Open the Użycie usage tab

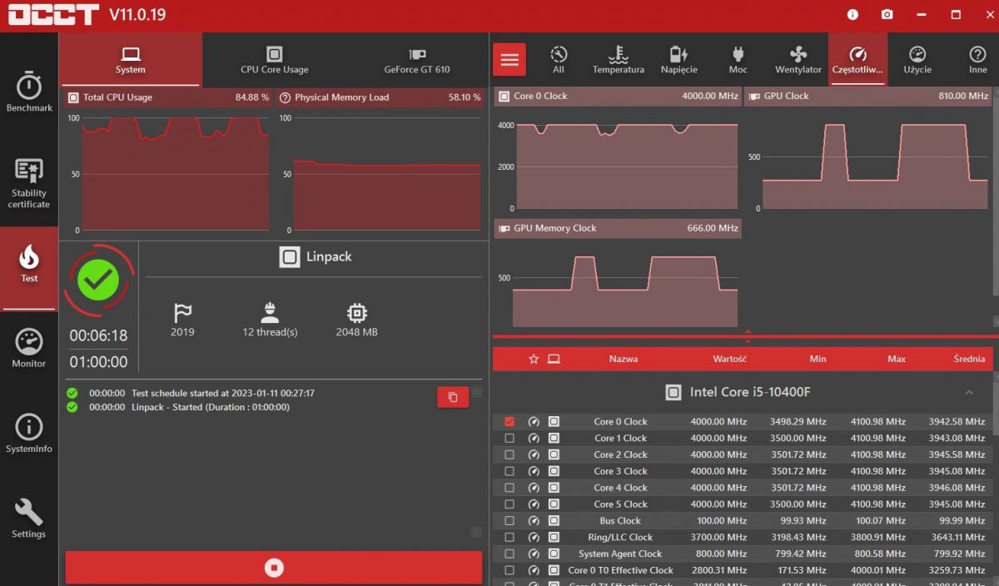pos(917,60)
